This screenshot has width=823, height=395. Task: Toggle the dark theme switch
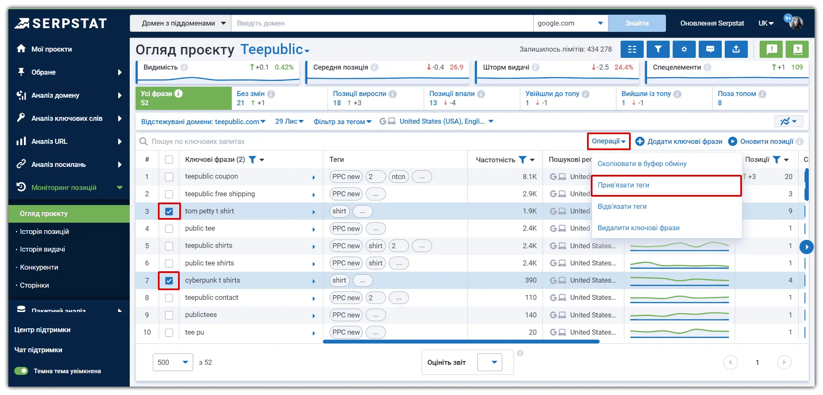pyautogui.click(x=21, y=371)
